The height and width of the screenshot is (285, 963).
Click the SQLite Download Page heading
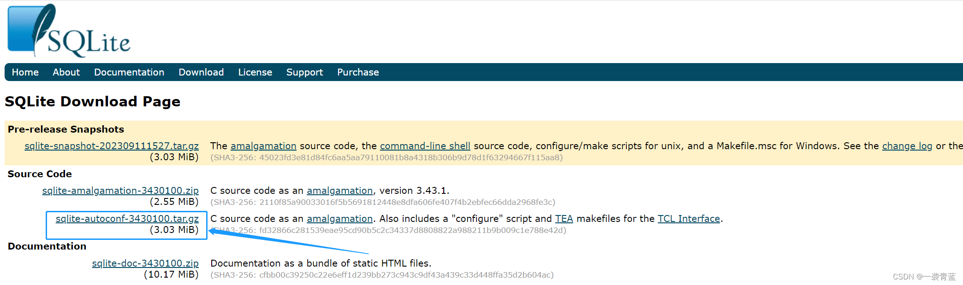point(92,101)
